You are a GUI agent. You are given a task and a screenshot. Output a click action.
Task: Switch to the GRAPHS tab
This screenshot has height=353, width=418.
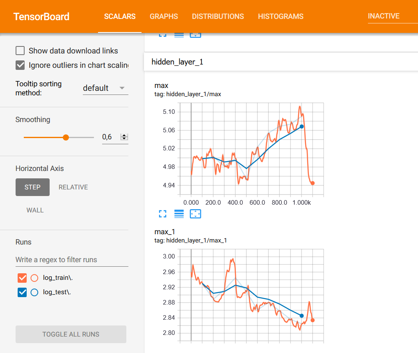click(164, 17)
